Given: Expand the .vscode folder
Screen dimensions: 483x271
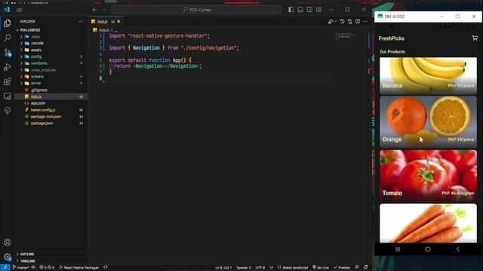Looking at the screenshot, I should click(x=22, y=44).
